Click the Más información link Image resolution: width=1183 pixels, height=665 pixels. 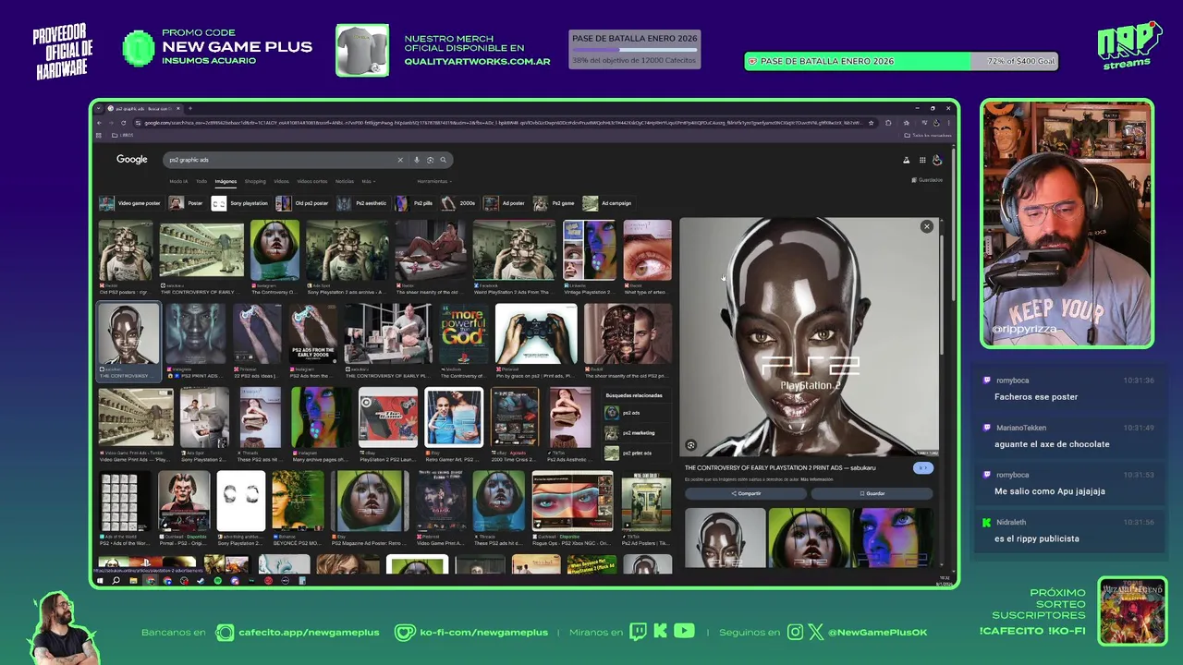(x=816, y=479)
